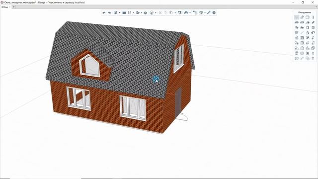
Task: Click the save project icon
Action: [x=130, y=13]
